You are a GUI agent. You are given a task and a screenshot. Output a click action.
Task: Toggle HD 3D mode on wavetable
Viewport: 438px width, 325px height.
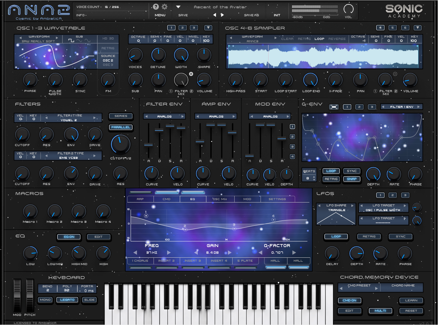[108, 39]
